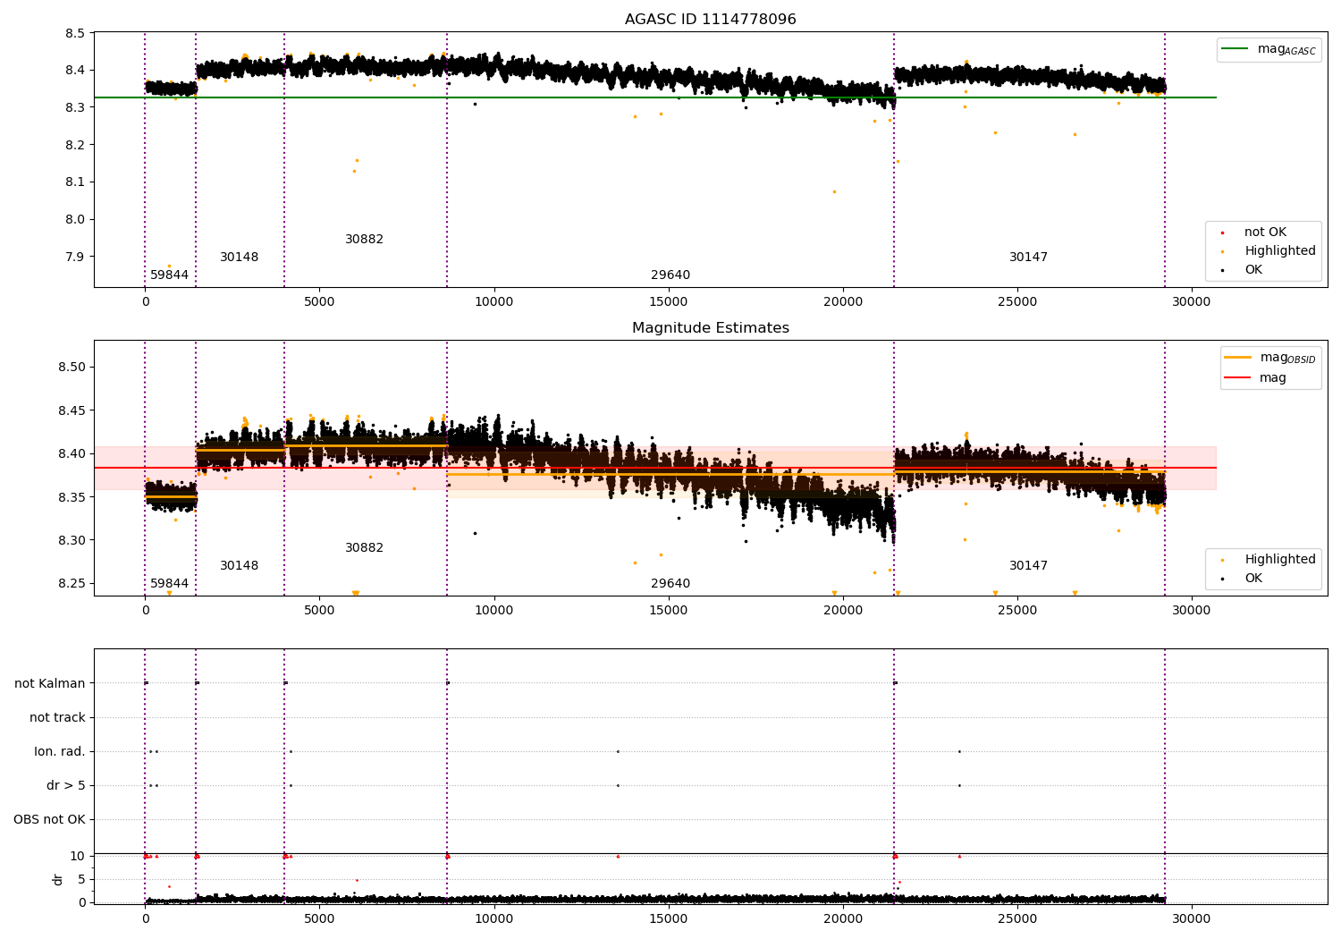1341x939 pixels.
Task: Click OBSID label 29640 in the top plot
Action: click(670, 275)
